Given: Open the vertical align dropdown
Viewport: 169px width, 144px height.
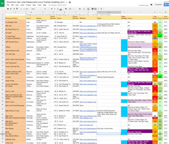Looking at the screenshot, I should pyautogui.click(x=84, y=9).
